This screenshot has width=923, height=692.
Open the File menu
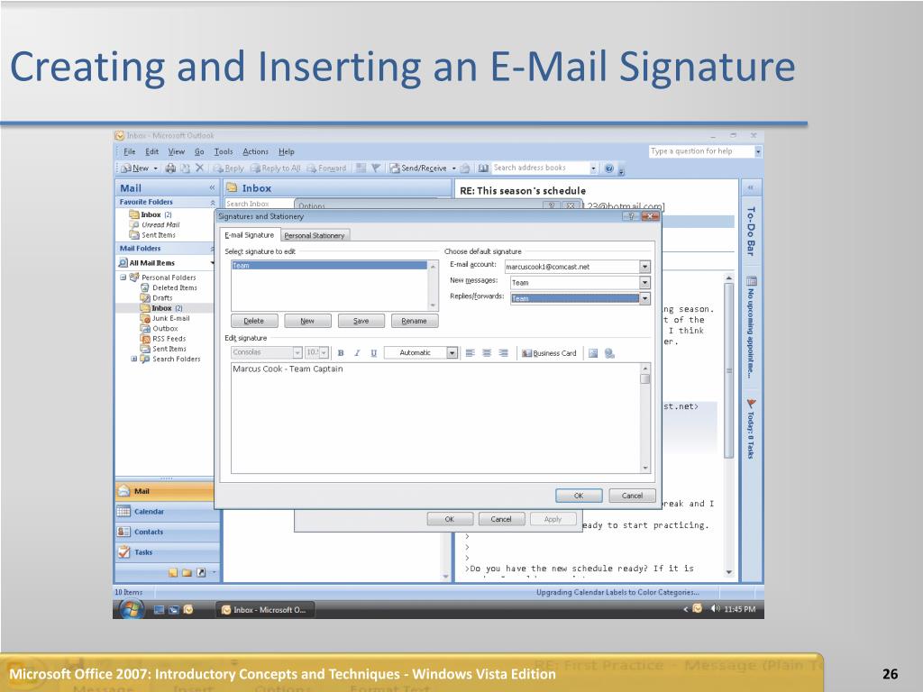(130, 151)
